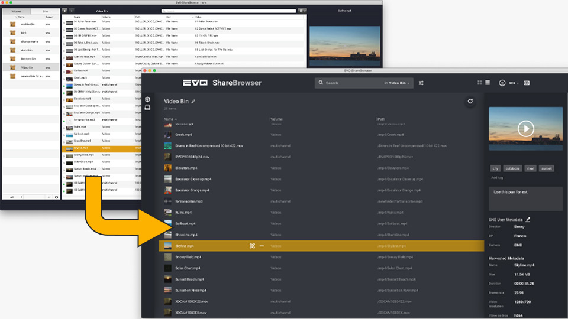
Task: Select Escalator Orange.mp4 in dark list
Action: pos(321,190)
